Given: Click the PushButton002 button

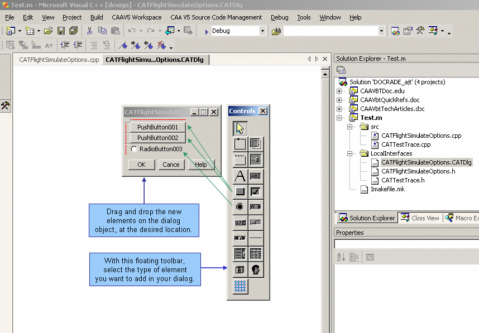Looking at the screenshot, I should (157, 138).
